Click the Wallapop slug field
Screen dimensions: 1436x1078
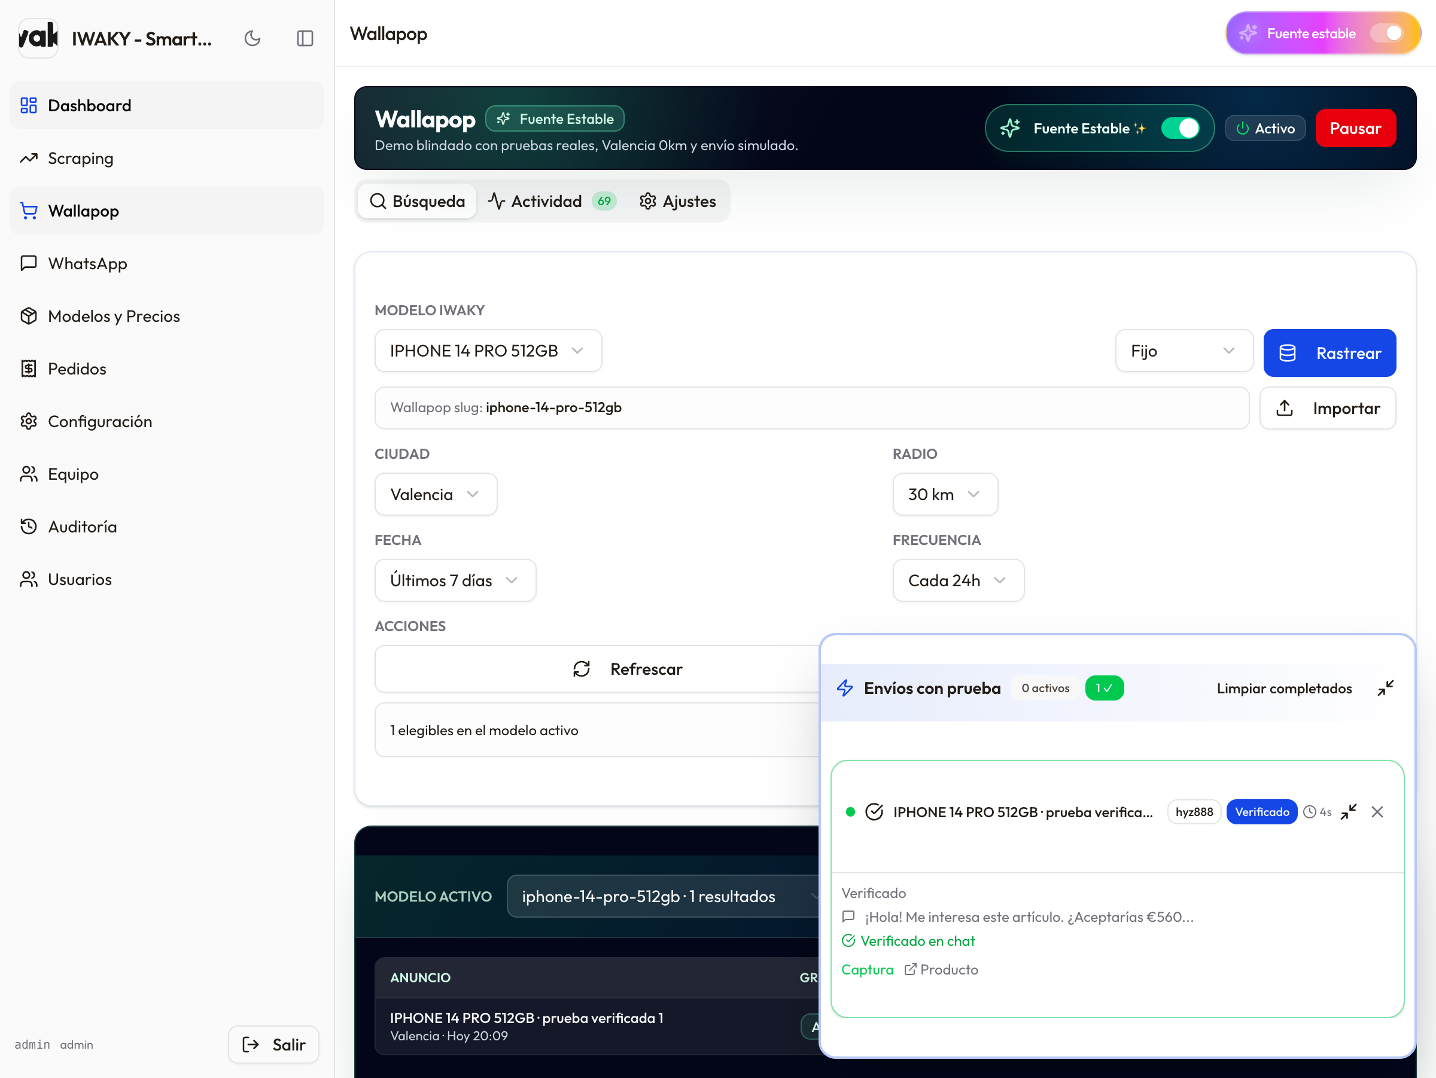click(811, 407)
